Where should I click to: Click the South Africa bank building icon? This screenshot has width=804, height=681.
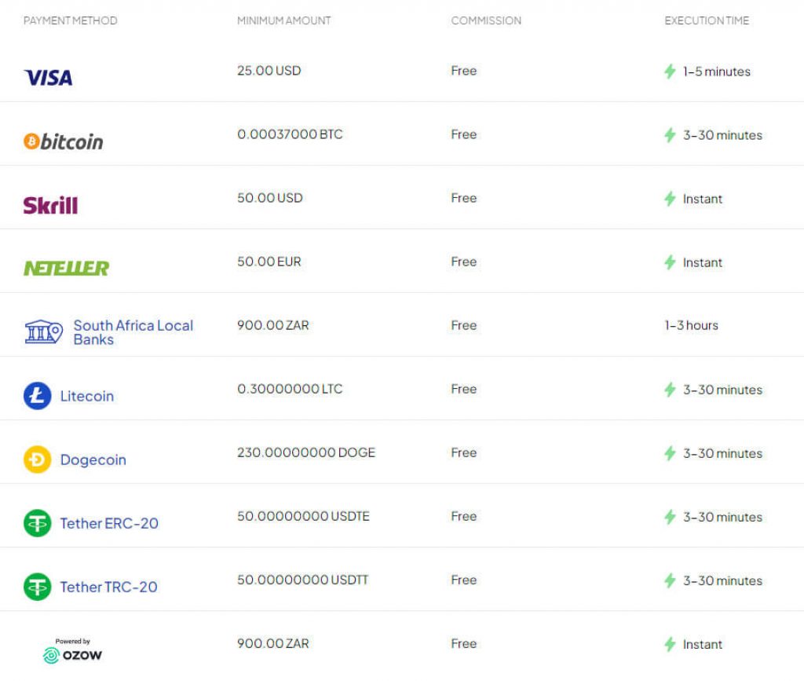pyautogui.click(x=43, y=332)
